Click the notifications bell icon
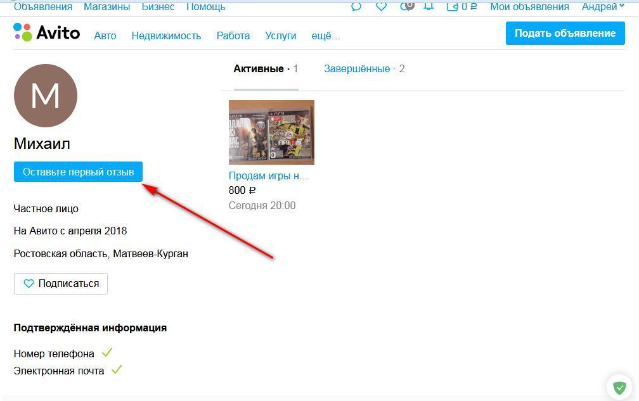This screenshot has width=639, height=401. 429,6
